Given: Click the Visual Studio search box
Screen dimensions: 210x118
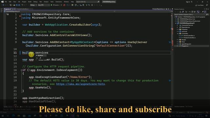Looking at the screenshot, I should 88,2.
